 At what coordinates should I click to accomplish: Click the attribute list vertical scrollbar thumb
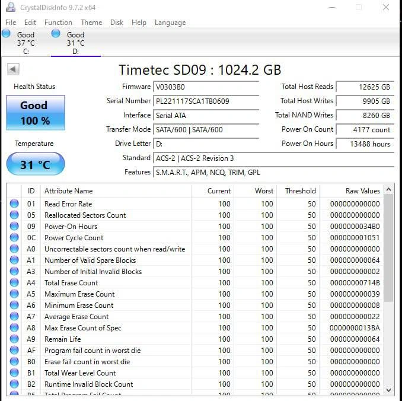click(389, 248)
